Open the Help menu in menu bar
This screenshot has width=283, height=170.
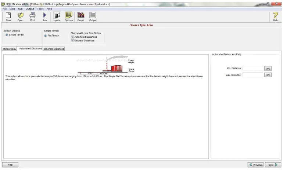(x=49, y=9)
